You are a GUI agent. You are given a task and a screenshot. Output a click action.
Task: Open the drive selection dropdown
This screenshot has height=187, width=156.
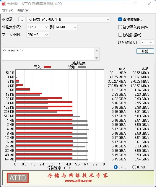click(68, 19)
